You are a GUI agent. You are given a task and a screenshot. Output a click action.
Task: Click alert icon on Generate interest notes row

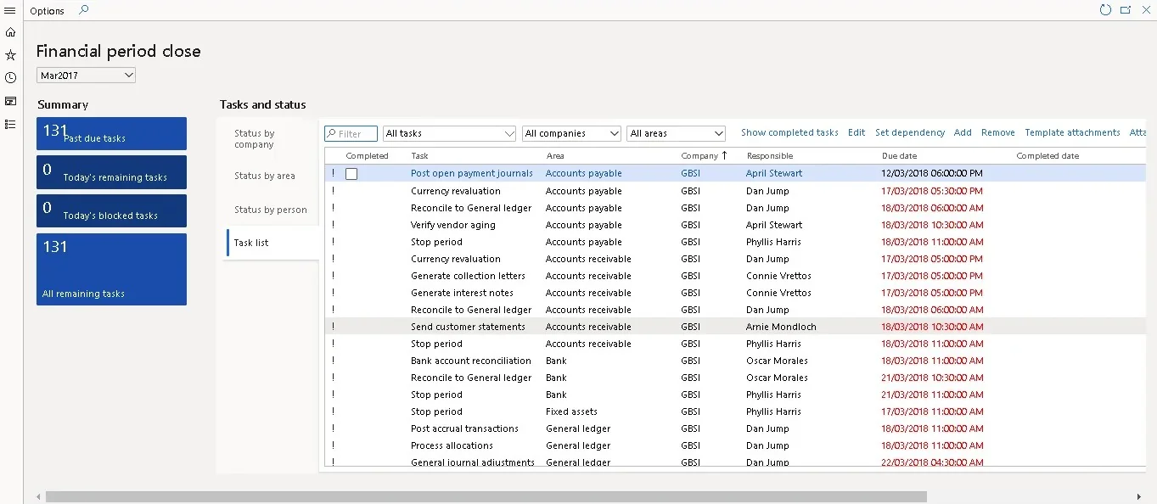pyautogui.click(x=333, y=293)
